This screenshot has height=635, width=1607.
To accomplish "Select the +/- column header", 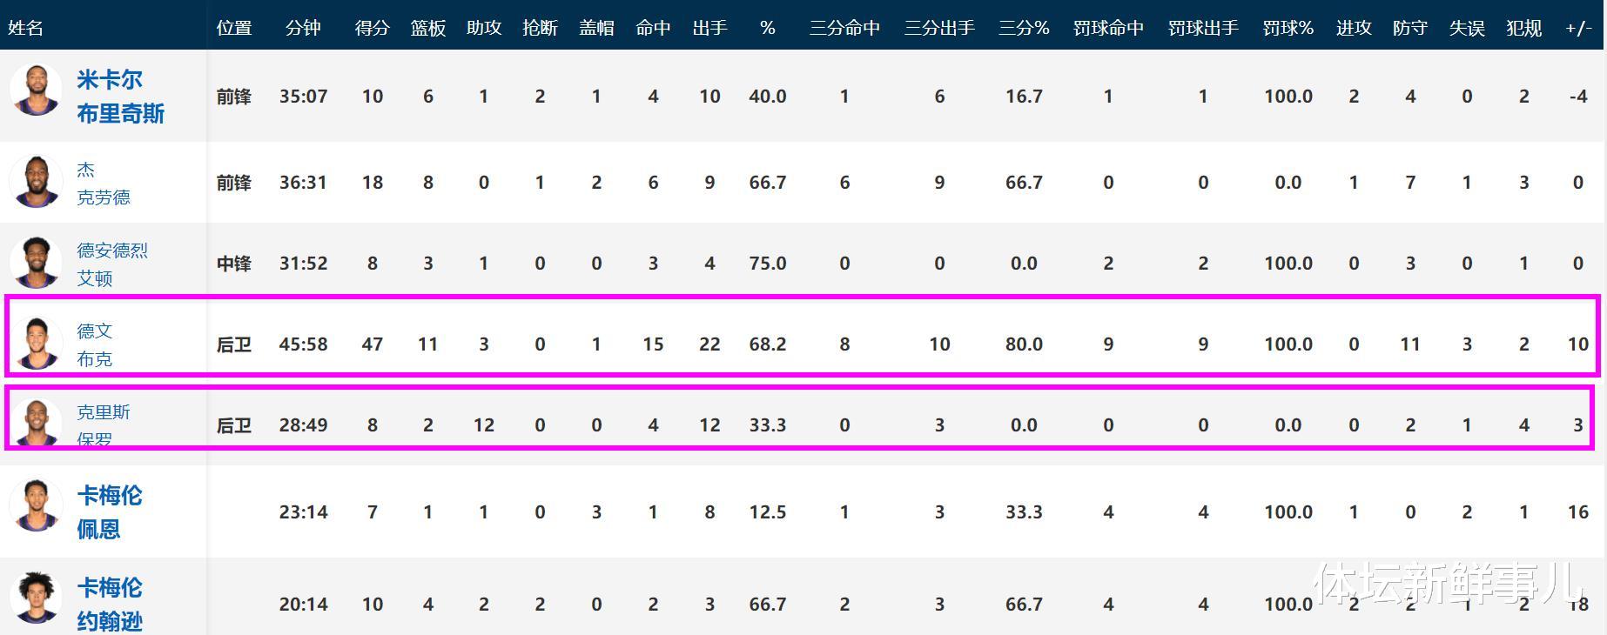I will pyautogui.click(x=1578, y=28).
